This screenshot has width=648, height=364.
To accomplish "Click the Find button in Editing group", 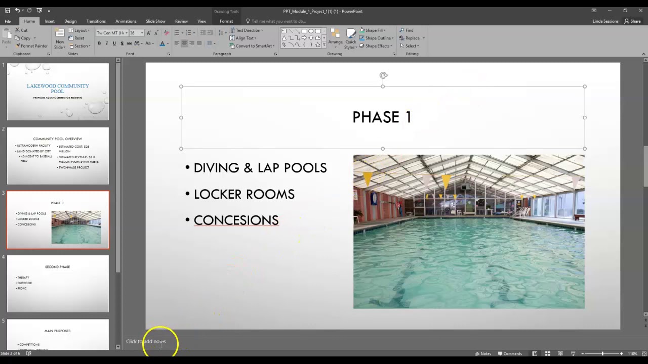I will [x=406, y=30].
